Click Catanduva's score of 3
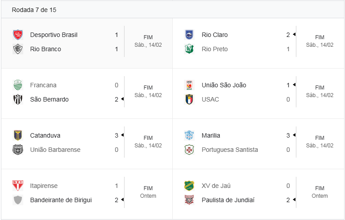The image size is (345, 220). coord(116,135)
